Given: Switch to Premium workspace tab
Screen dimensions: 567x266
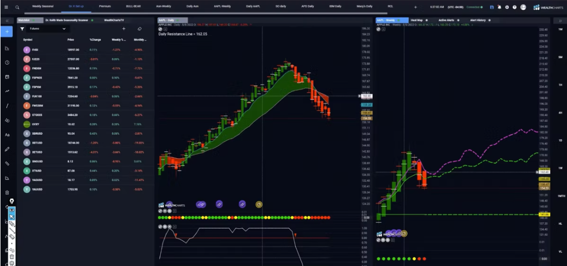Looking at the screenshot, I should [x=104, y=7].
